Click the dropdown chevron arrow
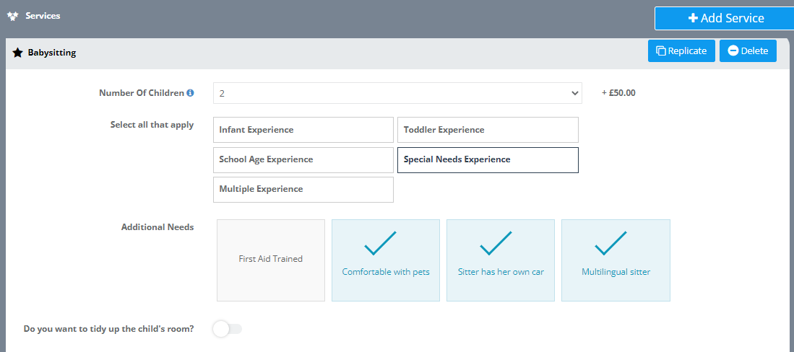Screen dimensions: 794x352 coord(574,93)
